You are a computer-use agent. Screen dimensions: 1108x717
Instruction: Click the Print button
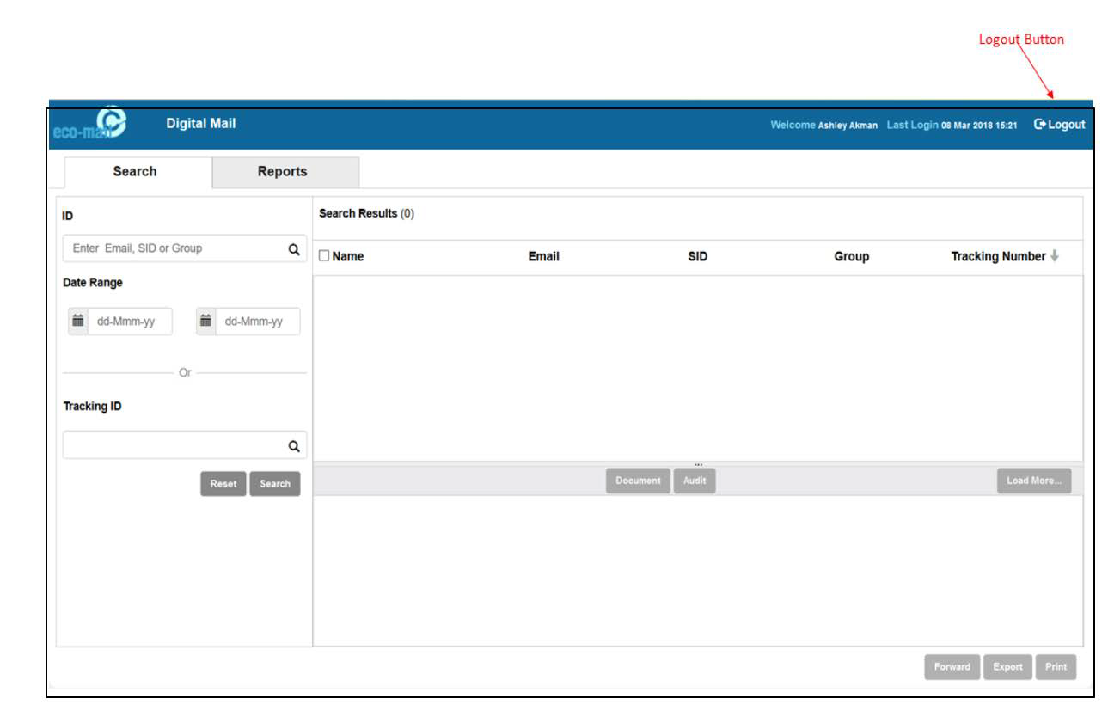click(1056, 667)
